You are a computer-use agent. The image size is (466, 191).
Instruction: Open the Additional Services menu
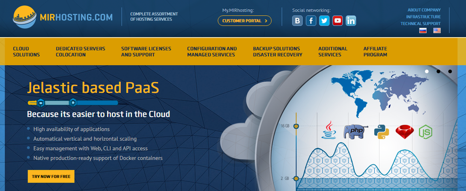tap(333, 52)
